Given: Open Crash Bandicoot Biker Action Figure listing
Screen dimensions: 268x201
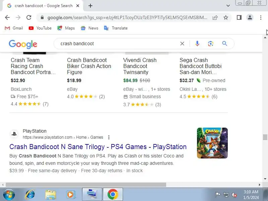Looking at the screenshot, I should tap(89, 66).
